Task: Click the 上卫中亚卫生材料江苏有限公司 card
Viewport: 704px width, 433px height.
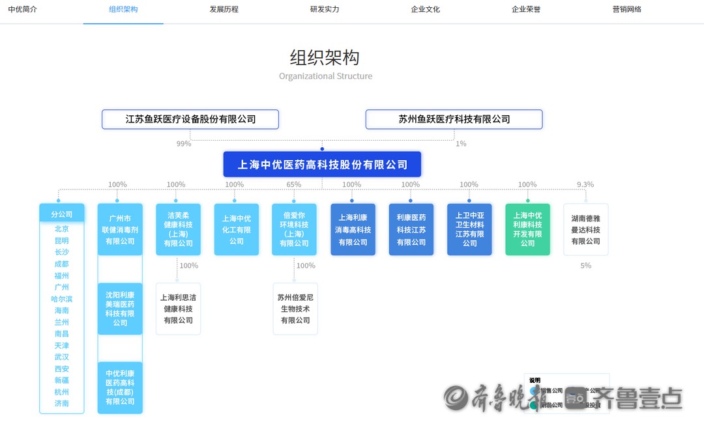Action: pyautogui.click(x=469, y=230)
